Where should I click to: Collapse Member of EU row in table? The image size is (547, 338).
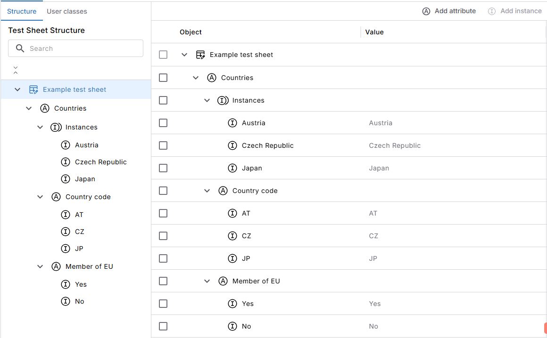[207, 281]
